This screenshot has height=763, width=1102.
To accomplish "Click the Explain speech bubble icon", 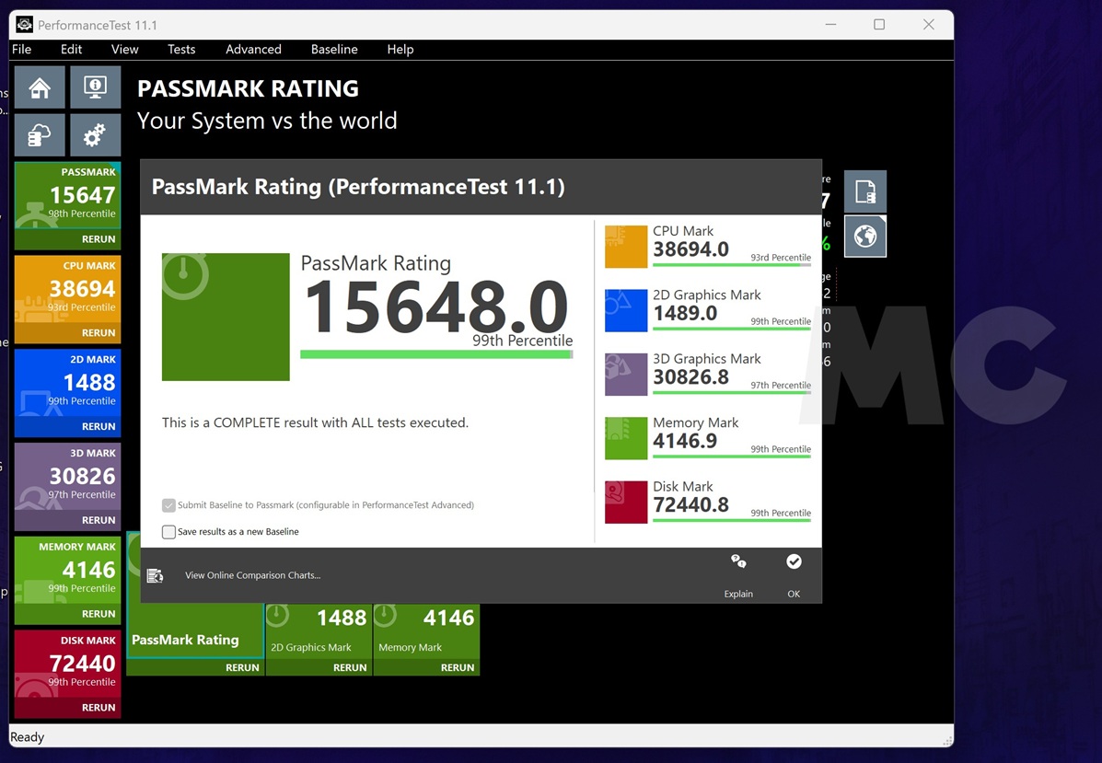I will (x=738, y=561).
